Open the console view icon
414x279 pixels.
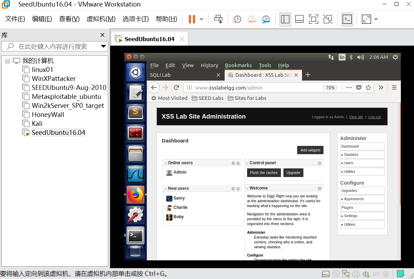(347, 19)
